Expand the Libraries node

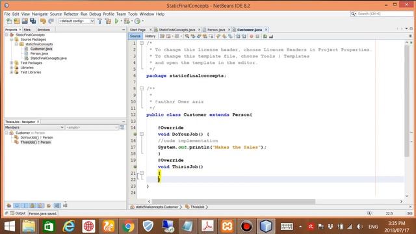click(12, 68)
